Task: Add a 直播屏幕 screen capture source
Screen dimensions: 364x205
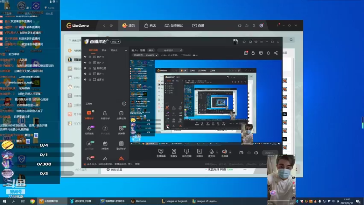Action: click(x=161, y=153)
